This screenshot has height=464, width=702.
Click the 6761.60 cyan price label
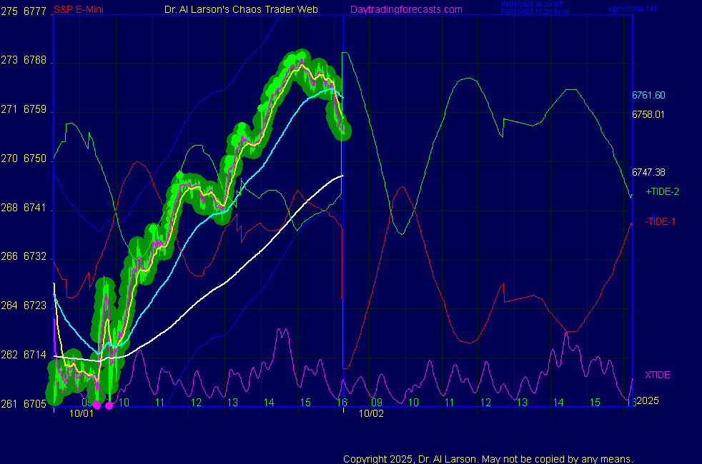coord(648,95)
